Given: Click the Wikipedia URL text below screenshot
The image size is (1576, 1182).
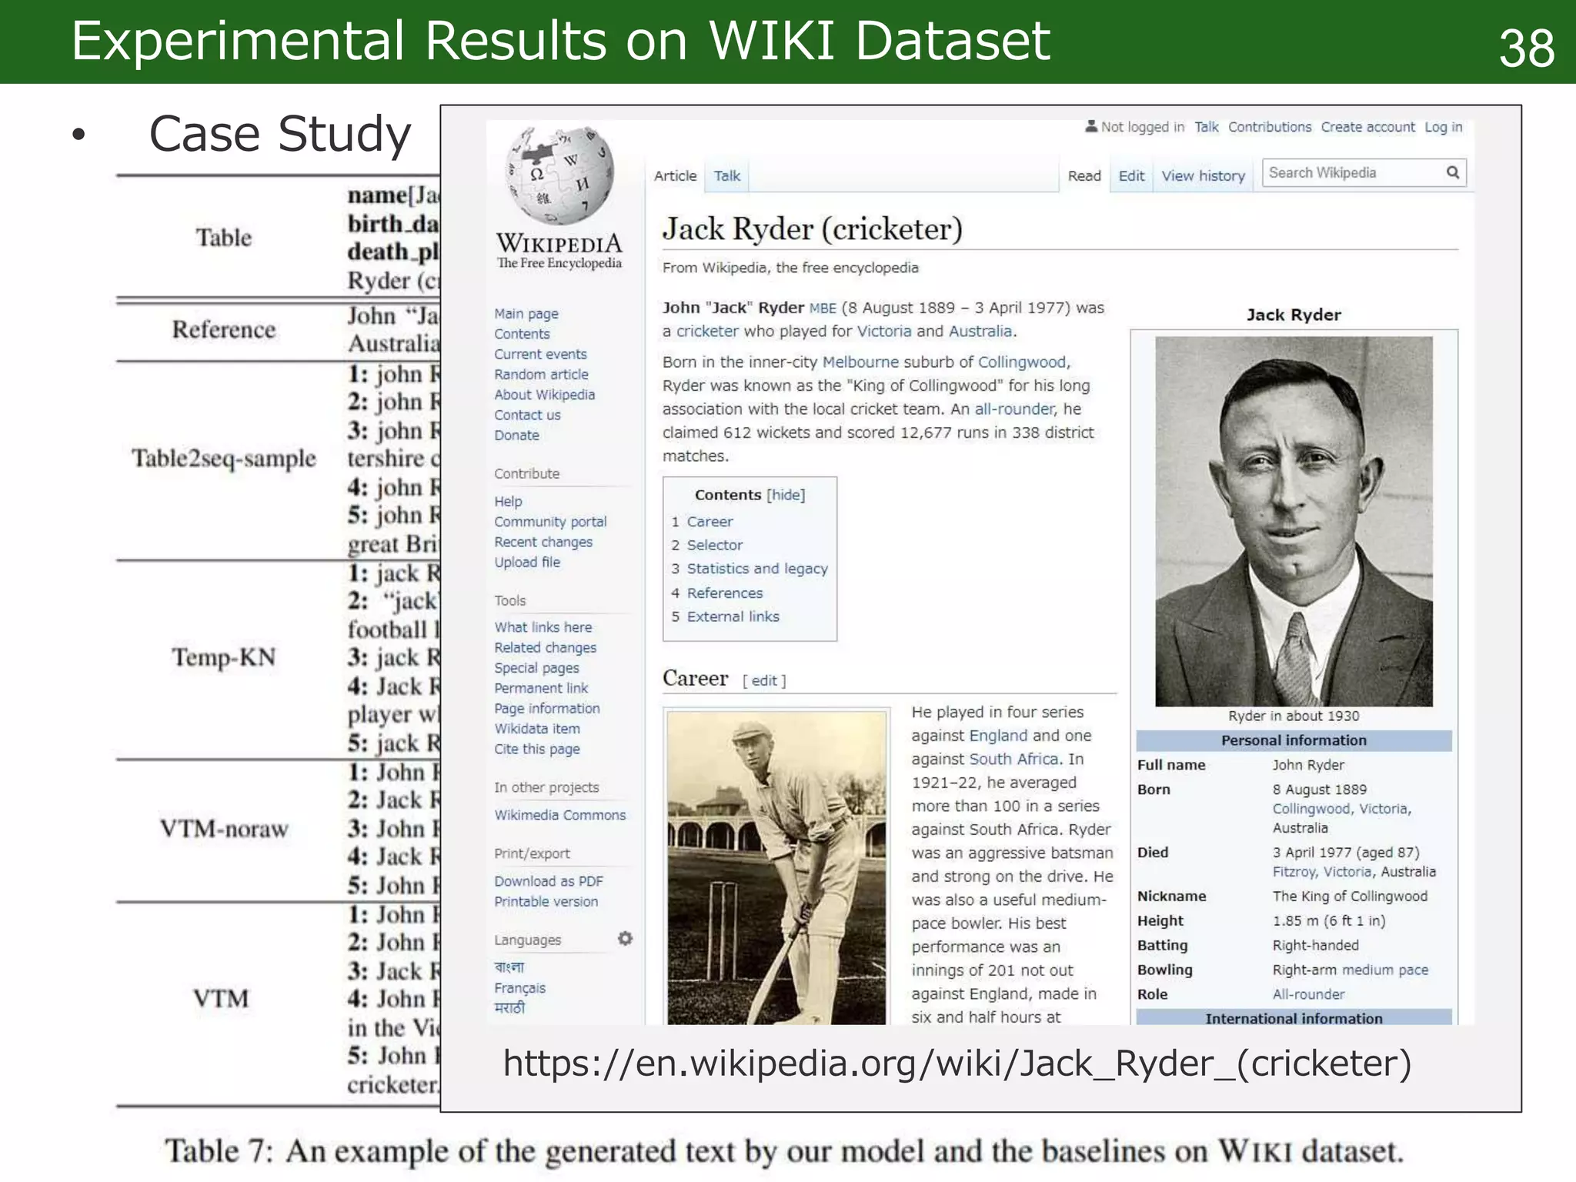Looking at the screenshot, I should [x=957, y=1063].
